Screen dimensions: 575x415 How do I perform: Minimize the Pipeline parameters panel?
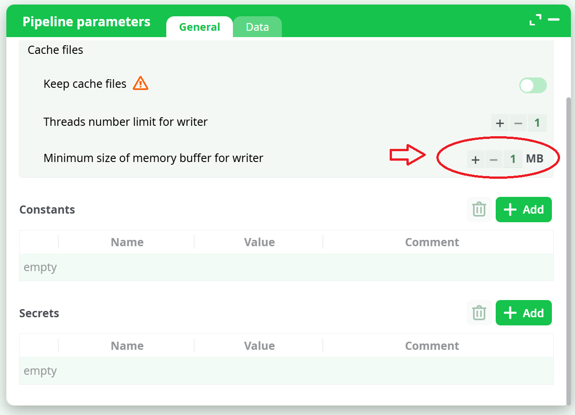tap(554, 20)
